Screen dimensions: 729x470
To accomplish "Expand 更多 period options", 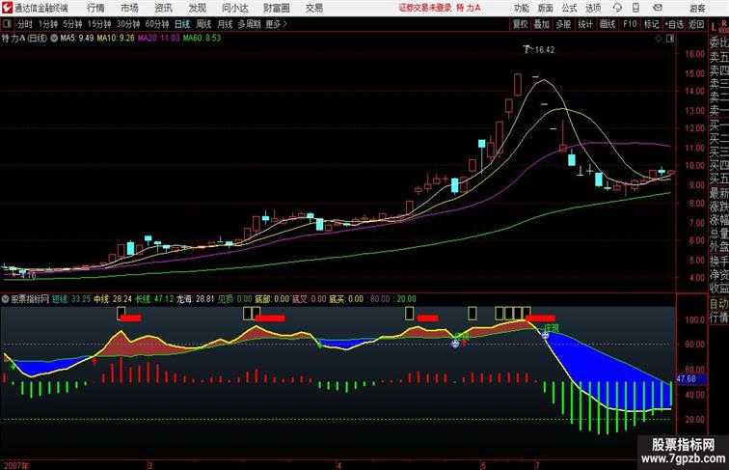I will coord(276,24).
